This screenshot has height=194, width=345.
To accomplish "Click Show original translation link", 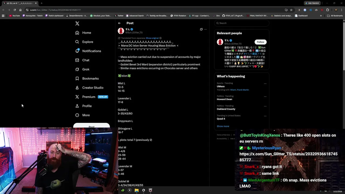I will point(152,38).
